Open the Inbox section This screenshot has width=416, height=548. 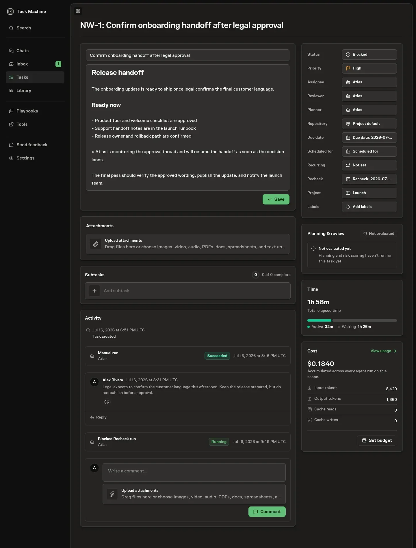pos(35,64)
